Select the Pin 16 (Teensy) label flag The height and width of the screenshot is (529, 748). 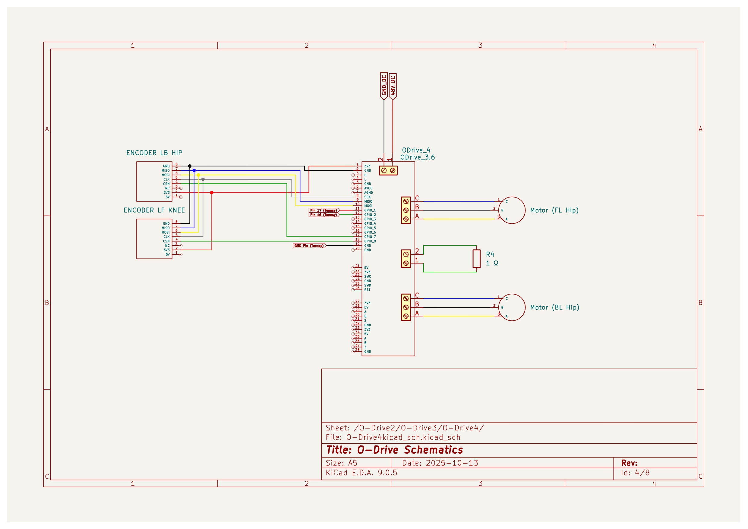[324, 215]
